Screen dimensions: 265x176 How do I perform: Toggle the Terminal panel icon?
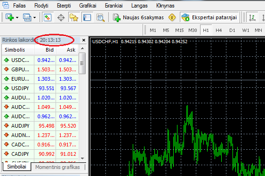[87, 17]
